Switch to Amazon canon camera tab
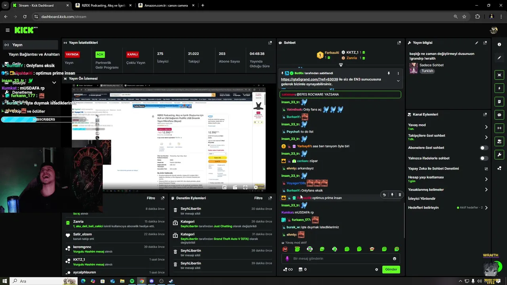The height and width of the screenshot is (285, 507). [166, 6]
